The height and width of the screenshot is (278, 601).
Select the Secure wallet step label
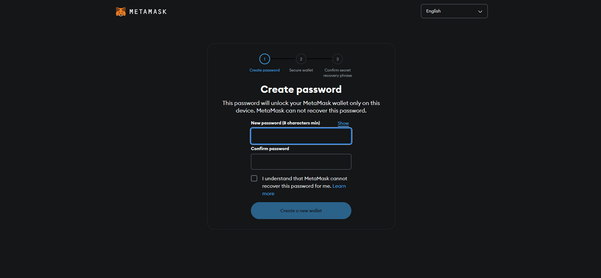coord(301,70)
